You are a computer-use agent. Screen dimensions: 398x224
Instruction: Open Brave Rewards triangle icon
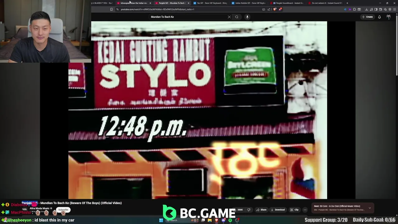click(280, 9)
